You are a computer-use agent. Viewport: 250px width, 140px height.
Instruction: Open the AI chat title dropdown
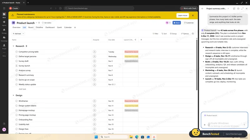tap(228, 9)
